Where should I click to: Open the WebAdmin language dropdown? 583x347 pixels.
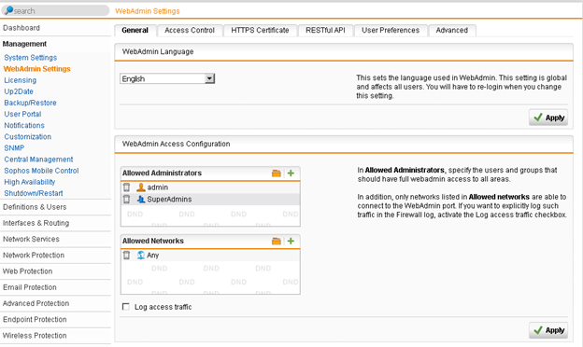[167, 78]
